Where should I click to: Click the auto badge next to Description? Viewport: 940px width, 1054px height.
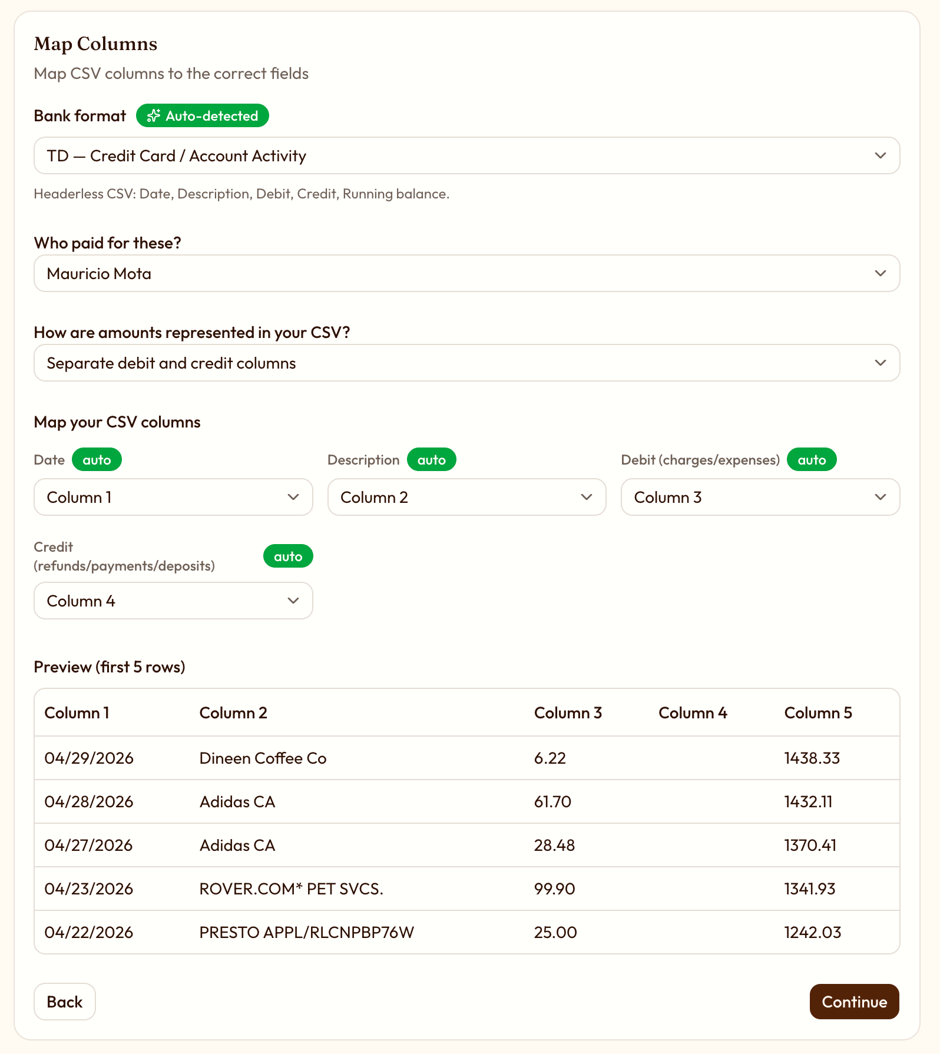(432, 460)
